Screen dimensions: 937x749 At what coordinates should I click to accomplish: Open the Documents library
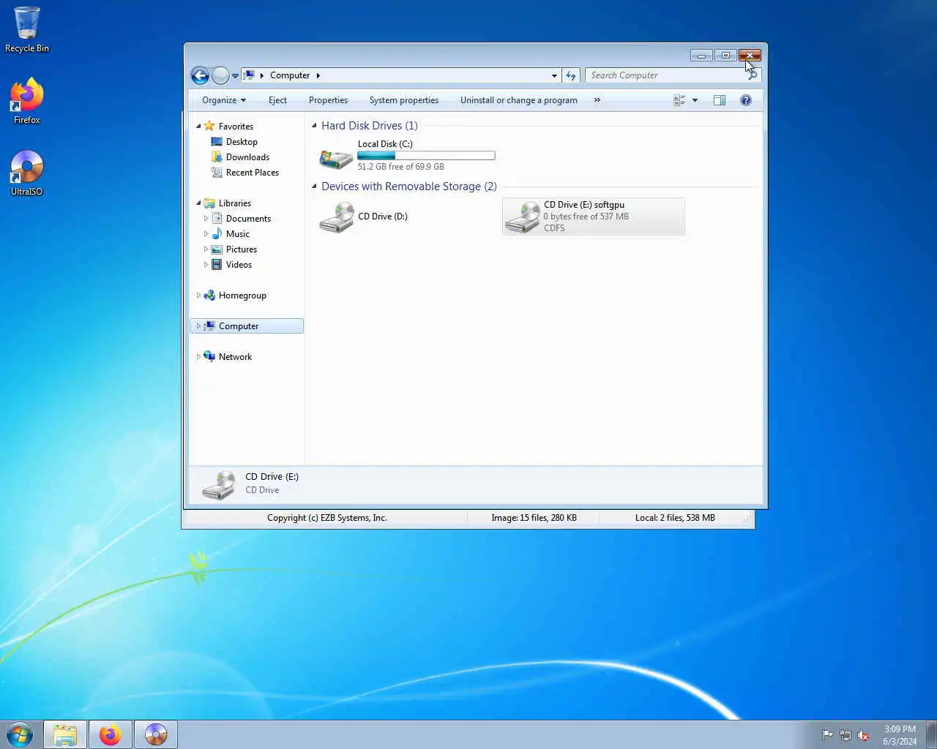pyautogui.click(x=248, y=219)
